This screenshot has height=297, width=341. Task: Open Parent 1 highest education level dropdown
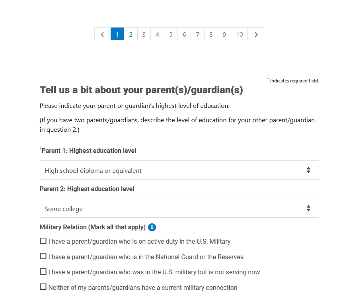click(179, 170)
